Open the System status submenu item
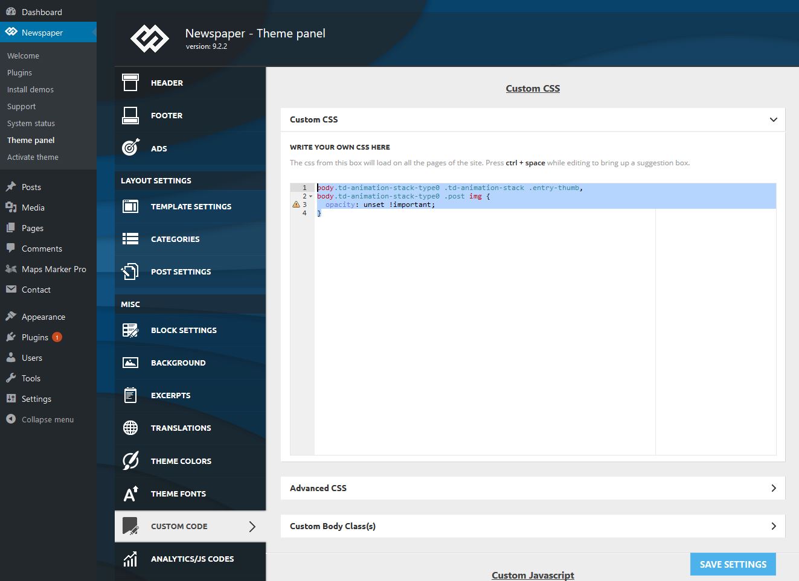 [31, 123]
